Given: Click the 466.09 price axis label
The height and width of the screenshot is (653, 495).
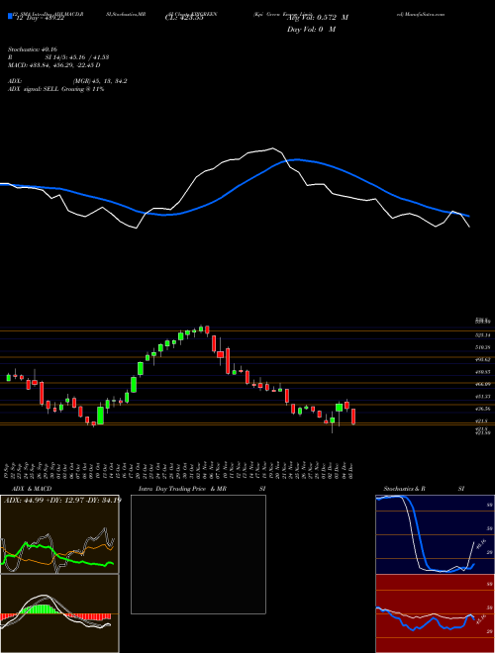Looking at the screenshot, I should tap(484, 384).
